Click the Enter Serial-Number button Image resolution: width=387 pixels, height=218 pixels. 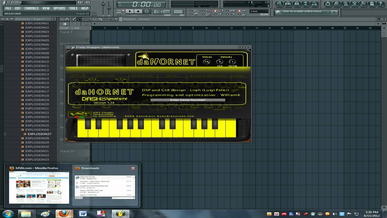tap(188, 100)
